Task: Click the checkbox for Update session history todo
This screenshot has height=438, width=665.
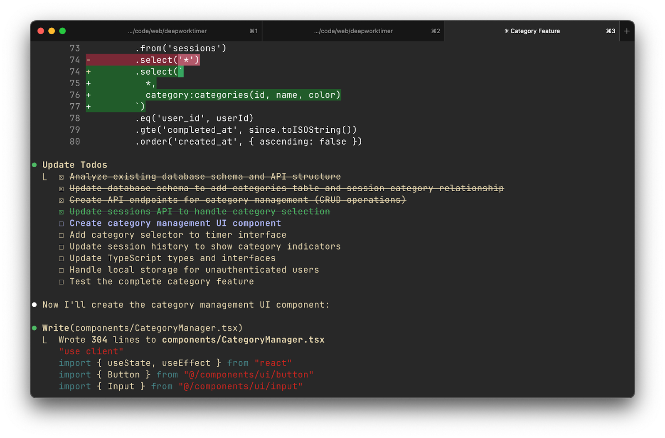Action: point(62,247)
